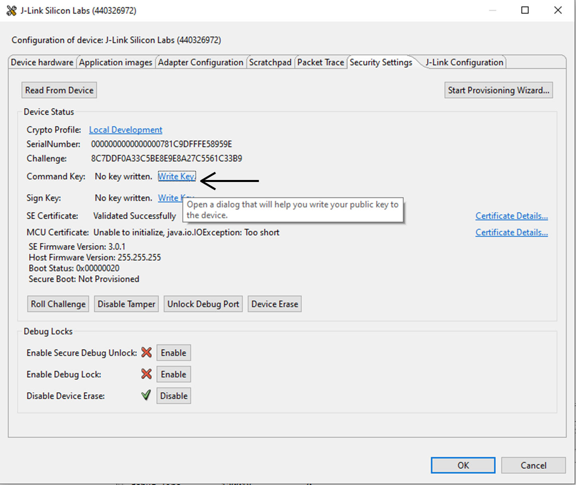Click Secure Boot: Not Provisioned text
This screenshot has width=576, height=485.
click(x=84, y=279)
